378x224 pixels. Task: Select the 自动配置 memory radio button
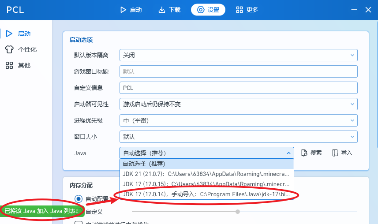click(x=79, y=199)
